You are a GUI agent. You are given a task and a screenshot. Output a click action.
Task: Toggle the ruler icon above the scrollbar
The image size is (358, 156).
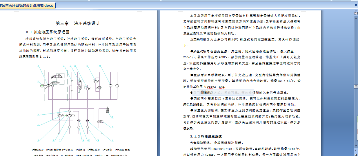tap(356, 13)
